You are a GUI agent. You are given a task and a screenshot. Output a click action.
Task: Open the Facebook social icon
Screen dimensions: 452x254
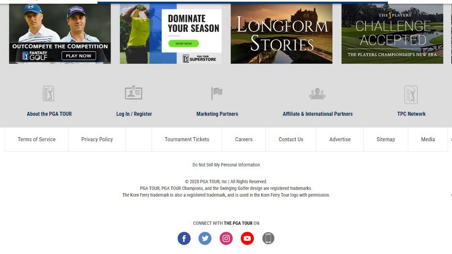(184, 238)
